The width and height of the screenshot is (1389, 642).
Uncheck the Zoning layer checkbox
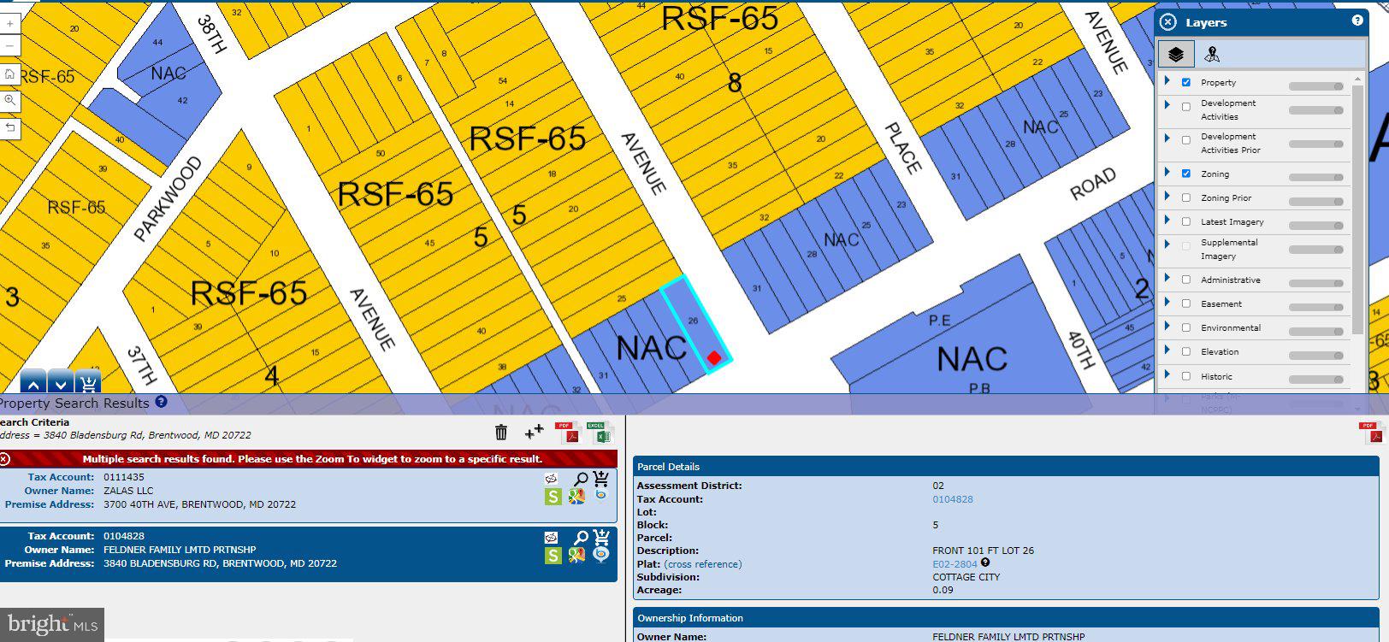[x=1186, y=174]
